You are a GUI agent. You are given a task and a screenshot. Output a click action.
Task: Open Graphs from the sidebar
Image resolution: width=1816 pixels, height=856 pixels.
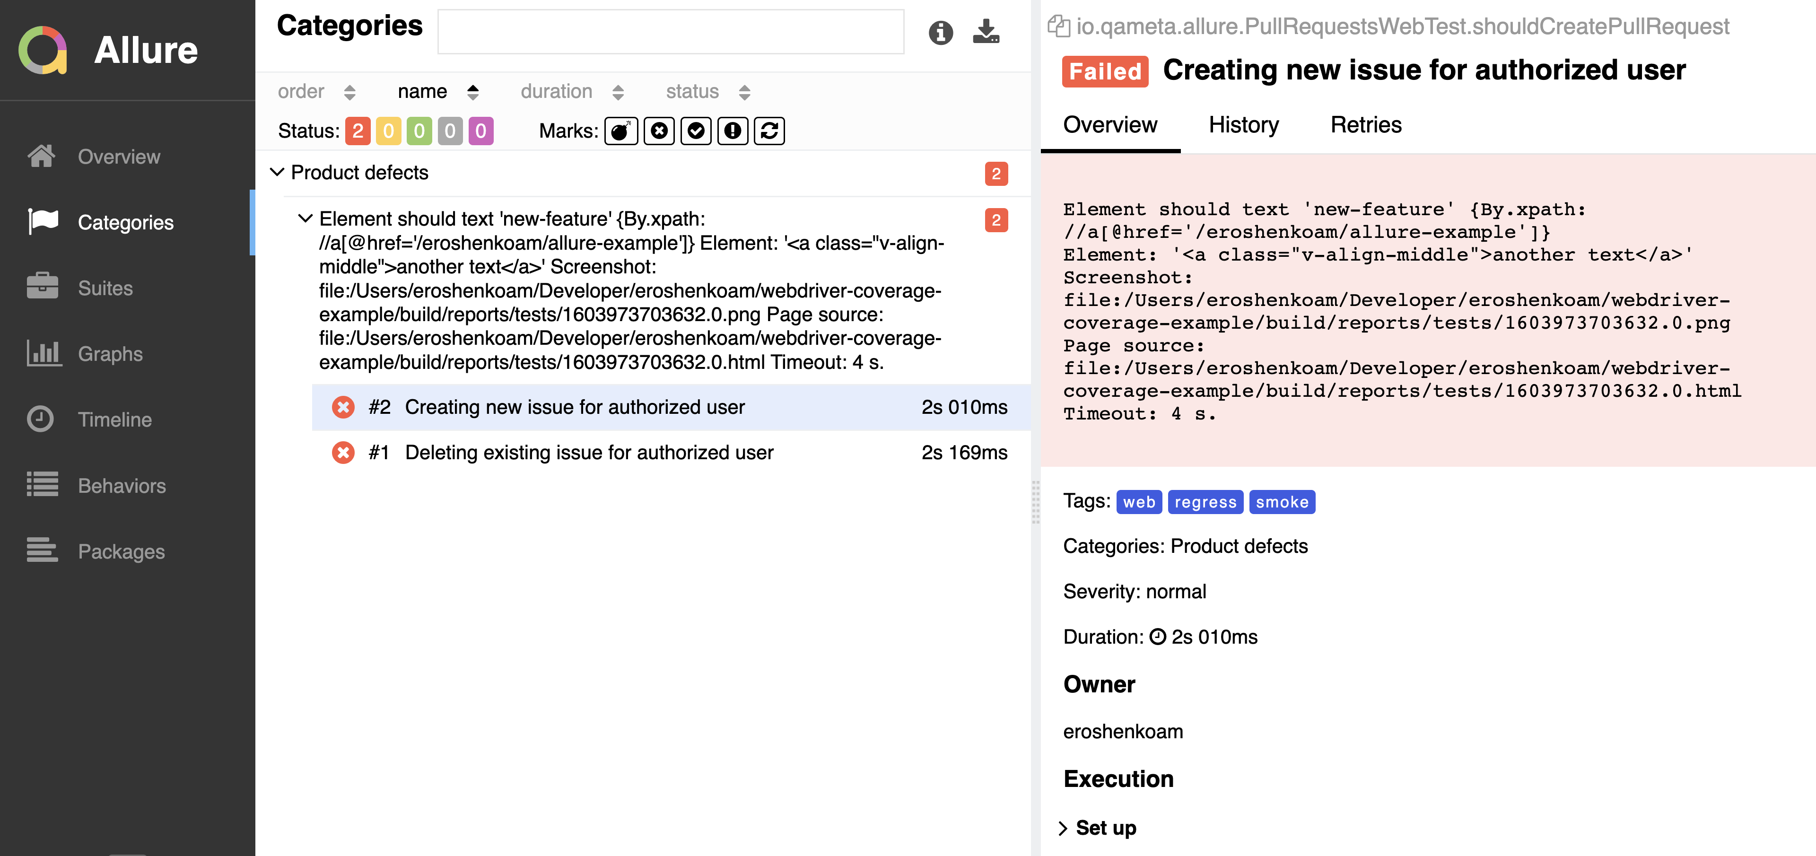(110, 353)
